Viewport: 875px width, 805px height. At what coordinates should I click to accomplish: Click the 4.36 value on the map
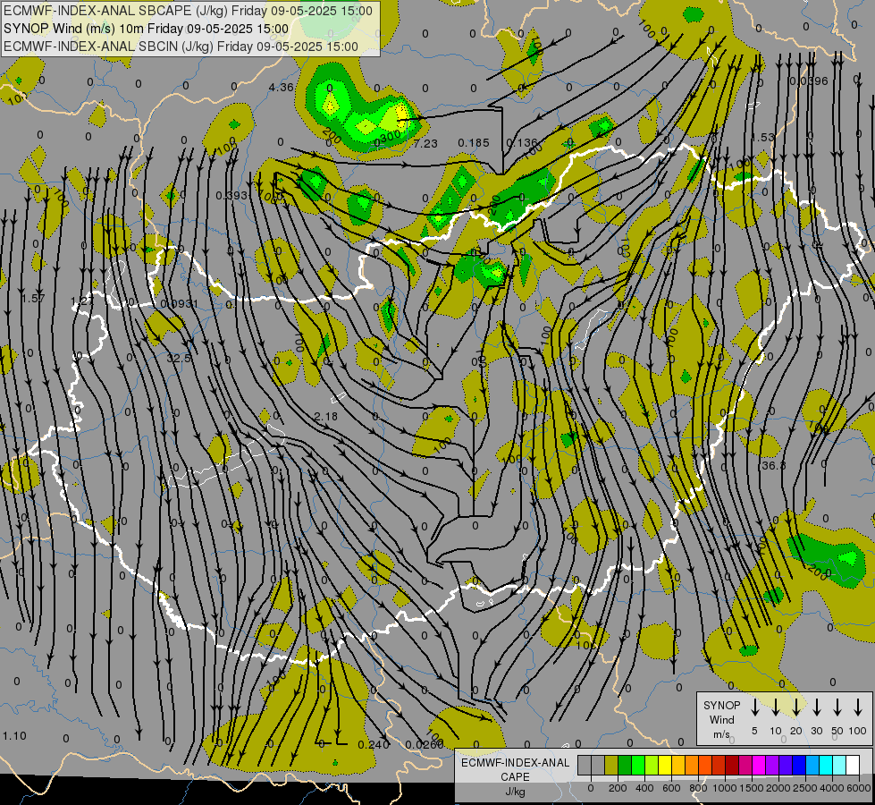[281, 87]
